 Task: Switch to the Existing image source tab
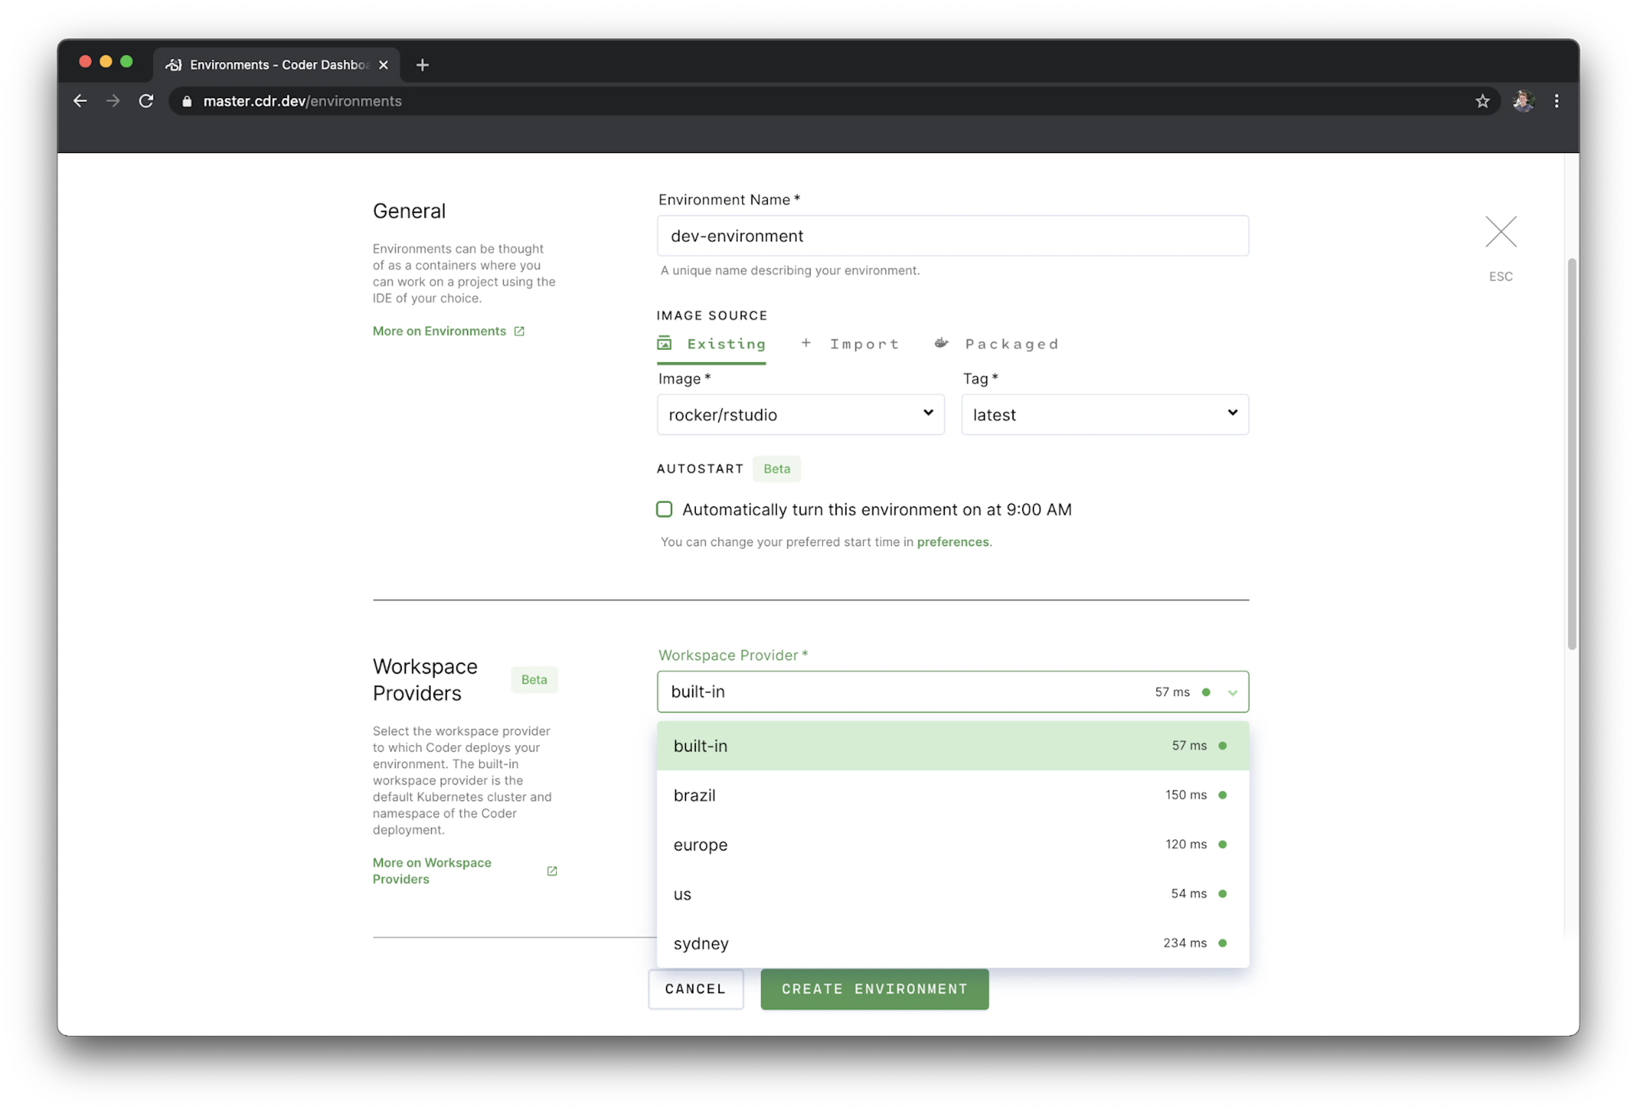point(711,344)
